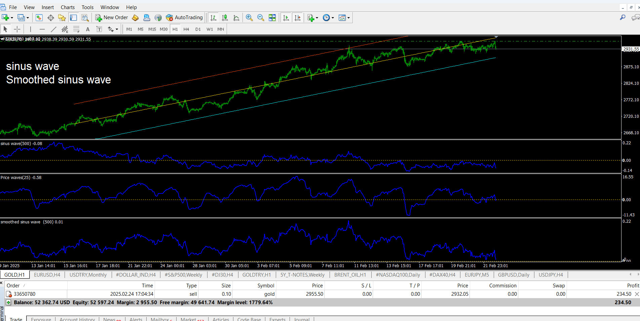
Task: Set timeframe to H4
Action: [186, 29]
